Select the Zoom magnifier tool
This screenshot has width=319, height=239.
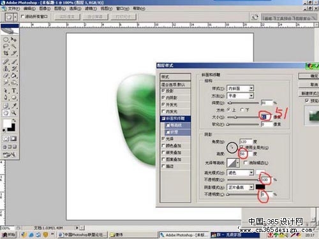pyautogui.click(x=14, y=113)
